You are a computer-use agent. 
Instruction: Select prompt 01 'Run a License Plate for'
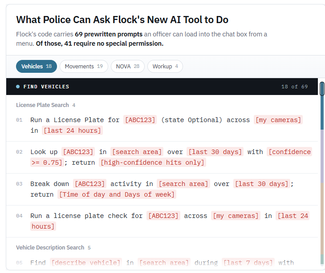click(162, 125)
